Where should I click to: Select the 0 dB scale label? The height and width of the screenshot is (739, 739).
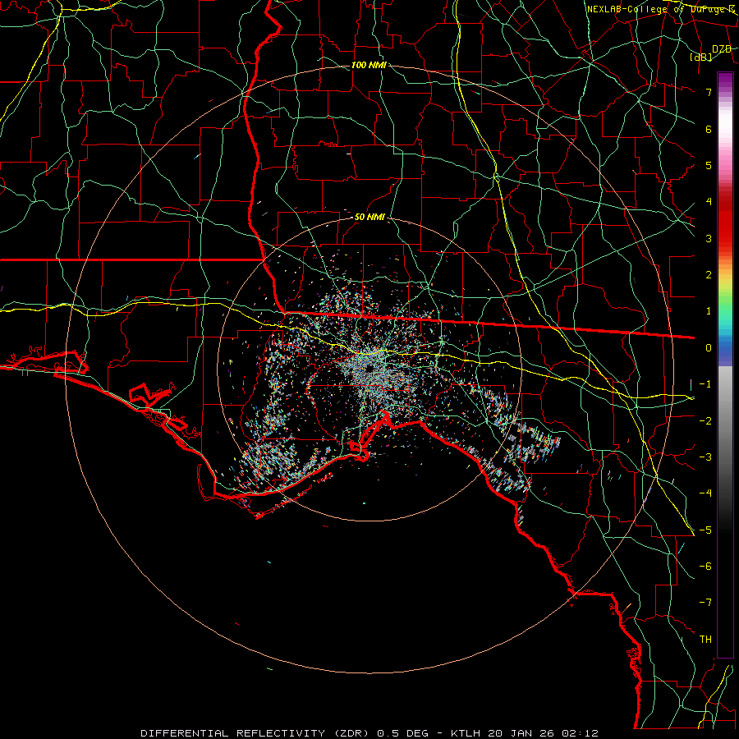tap(709, 348)
